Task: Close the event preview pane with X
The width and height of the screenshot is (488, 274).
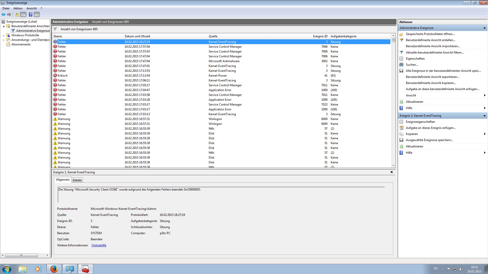Action: [x=391, y=172]
